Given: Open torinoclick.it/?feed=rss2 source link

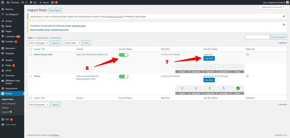Looking at the screenshot, I should click(92, 54).
